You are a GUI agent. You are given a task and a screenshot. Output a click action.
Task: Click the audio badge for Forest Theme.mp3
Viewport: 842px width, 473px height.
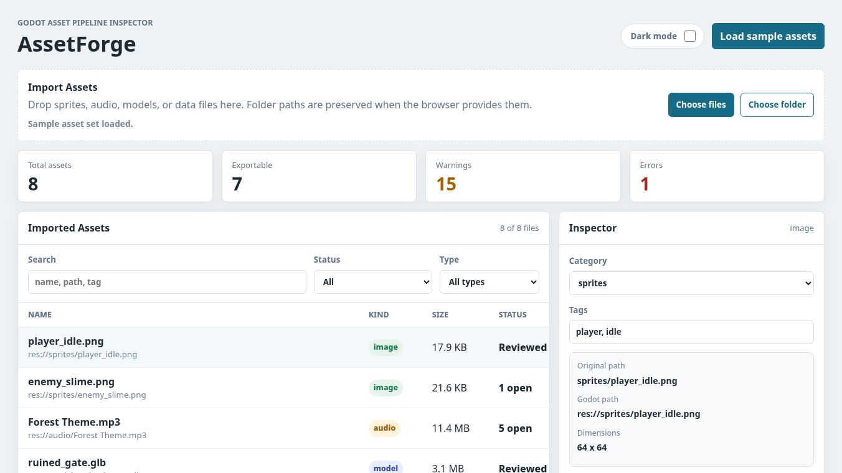pos(384,428)
